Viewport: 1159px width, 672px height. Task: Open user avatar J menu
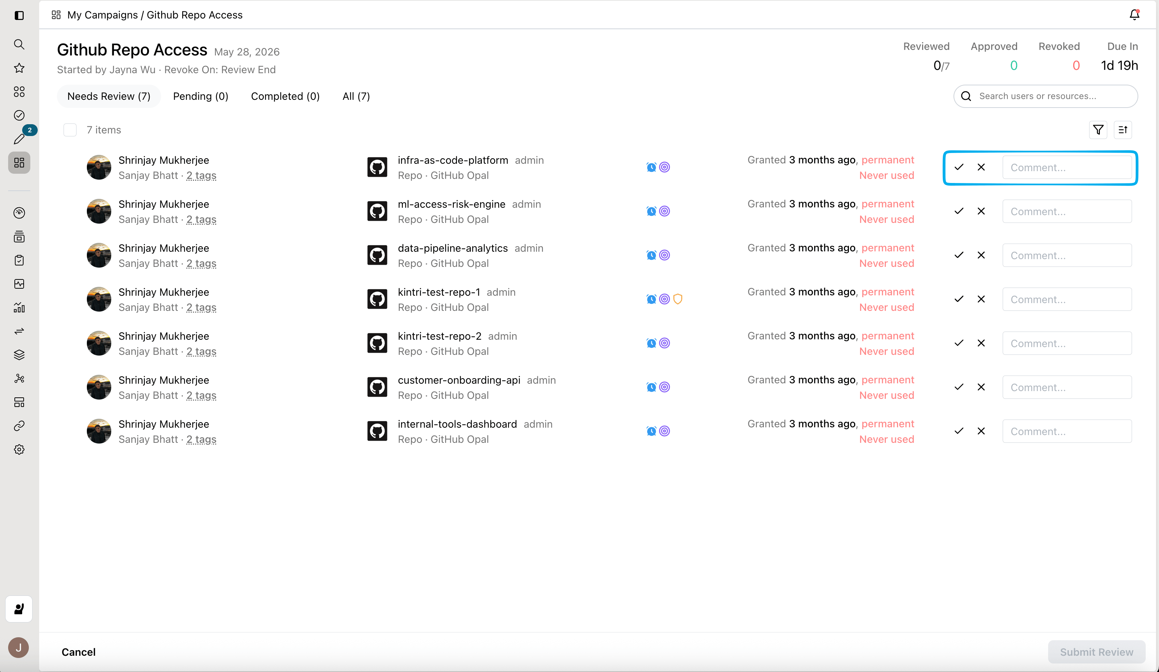point(18,648)
